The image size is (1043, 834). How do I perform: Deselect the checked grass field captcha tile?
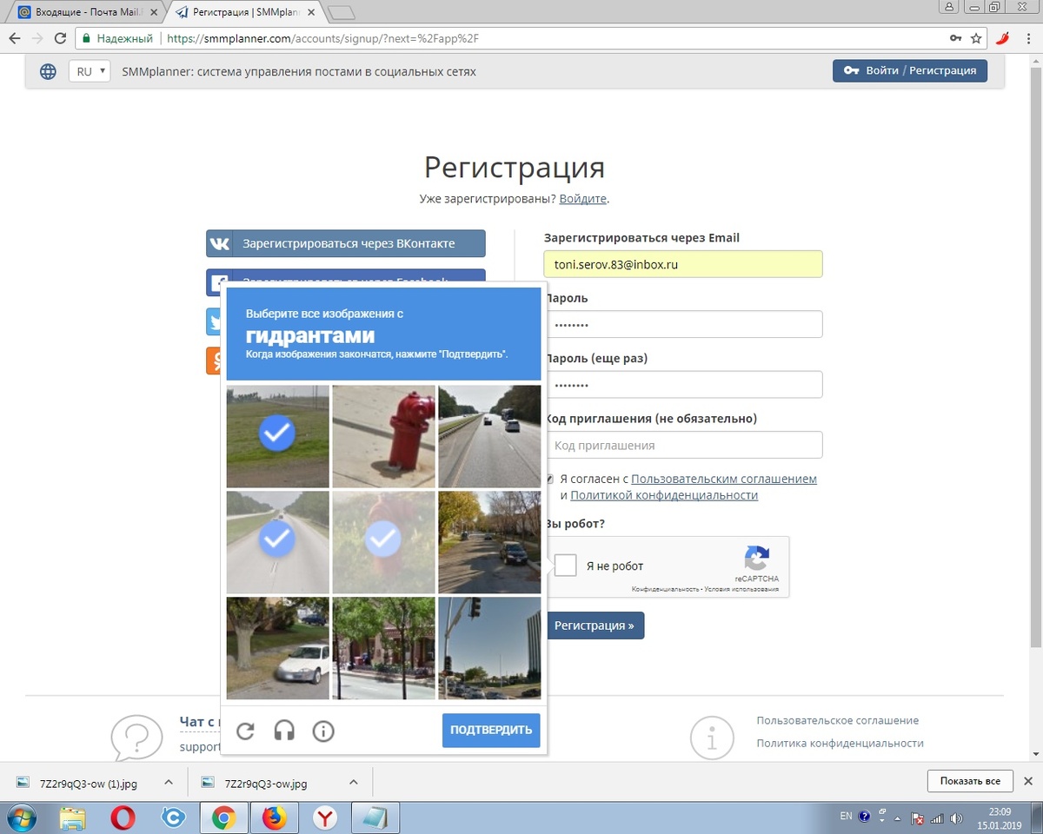point(278,436)
